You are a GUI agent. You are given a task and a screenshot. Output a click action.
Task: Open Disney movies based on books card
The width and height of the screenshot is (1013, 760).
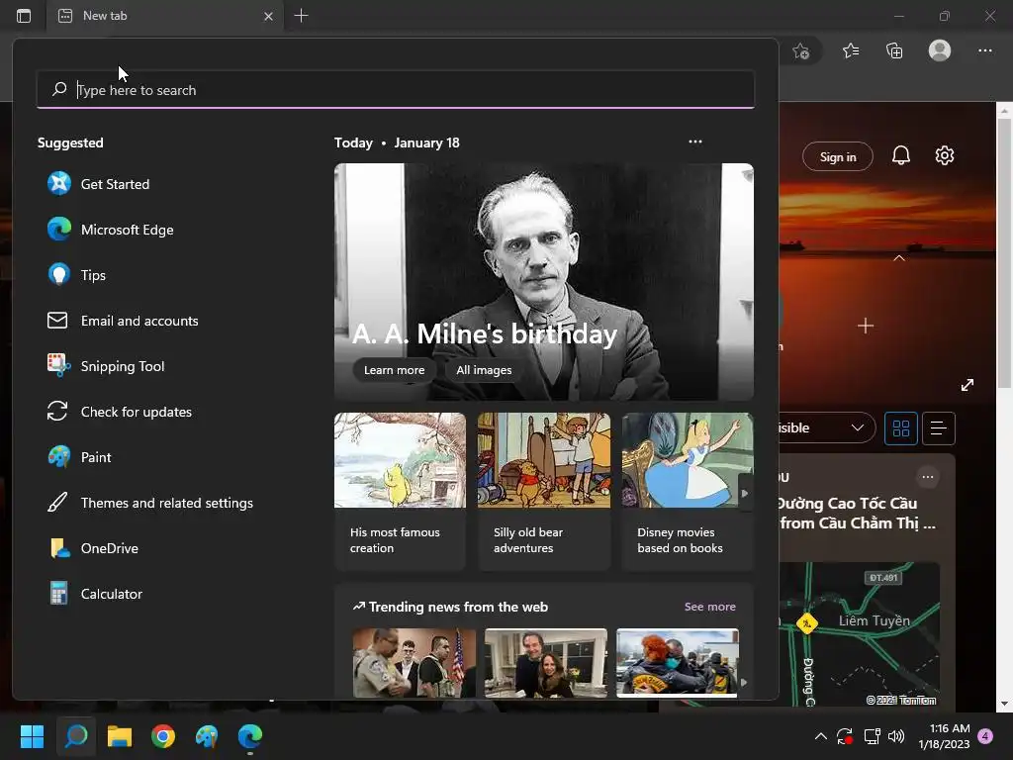point(688,493)
